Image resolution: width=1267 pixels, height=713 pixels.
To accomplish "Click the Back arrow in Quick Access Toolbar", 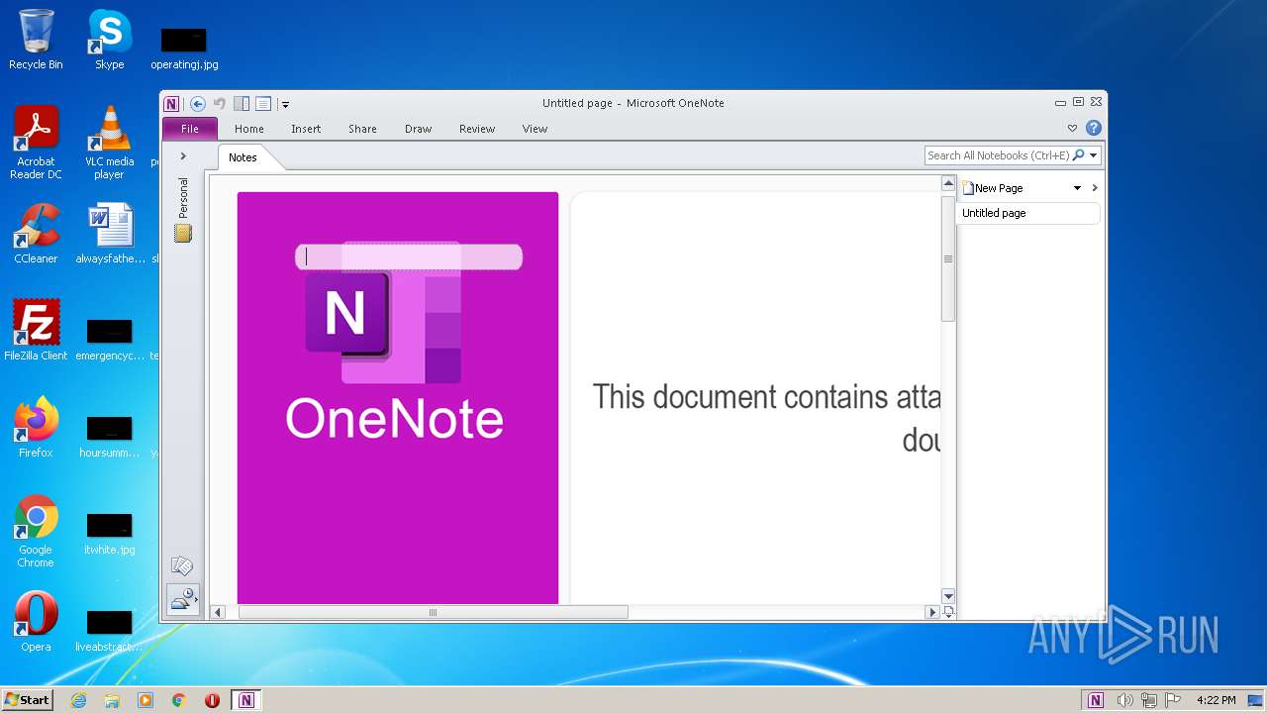I will 198,103.
